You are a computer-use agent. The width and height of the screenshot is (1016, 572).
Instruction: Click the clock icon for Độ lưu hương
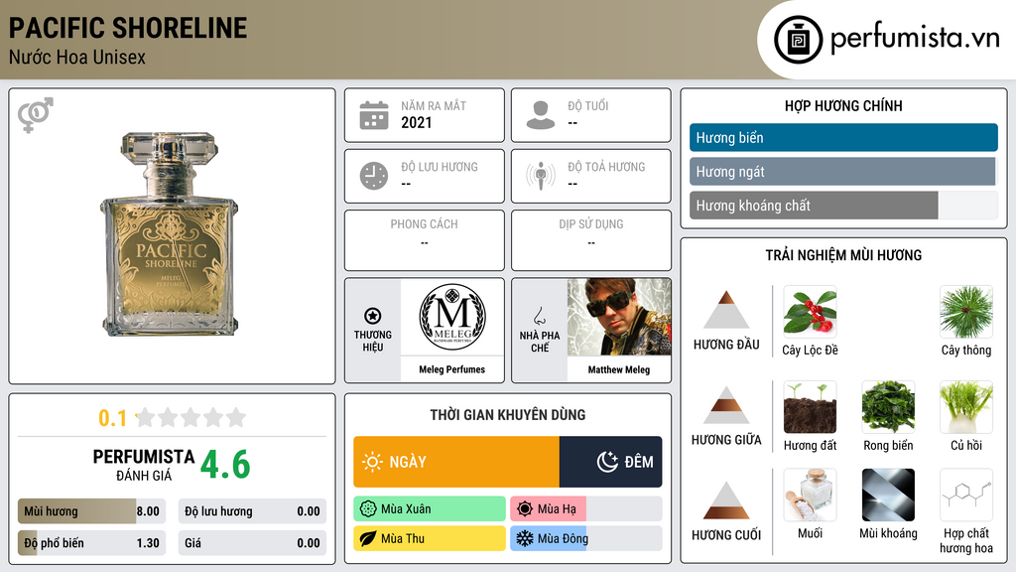(x=374, y=176)
